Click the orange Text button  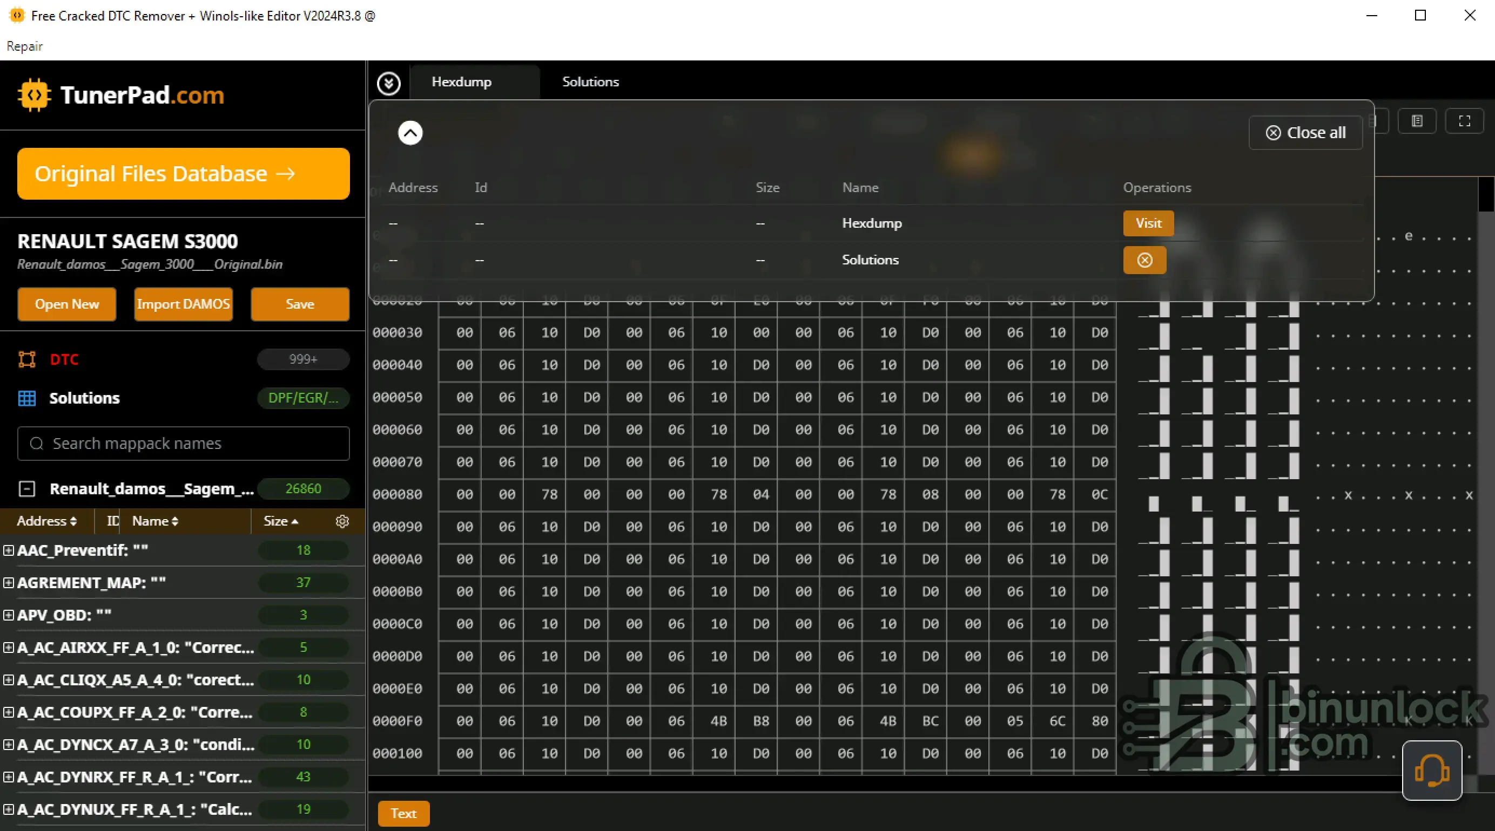coord(404,814)
